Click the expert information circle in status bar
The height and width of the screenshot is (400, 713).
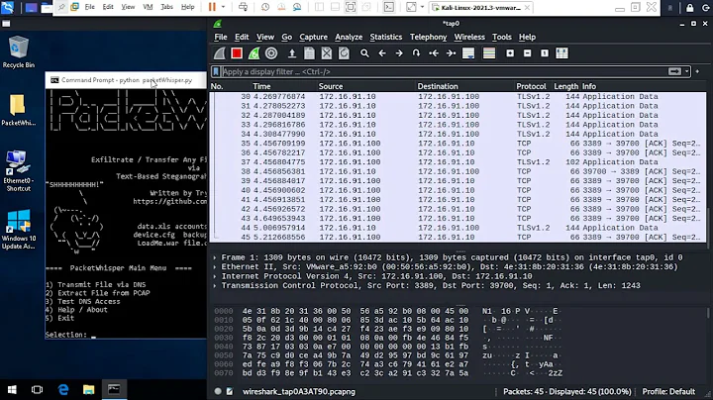tap(218, 391)
